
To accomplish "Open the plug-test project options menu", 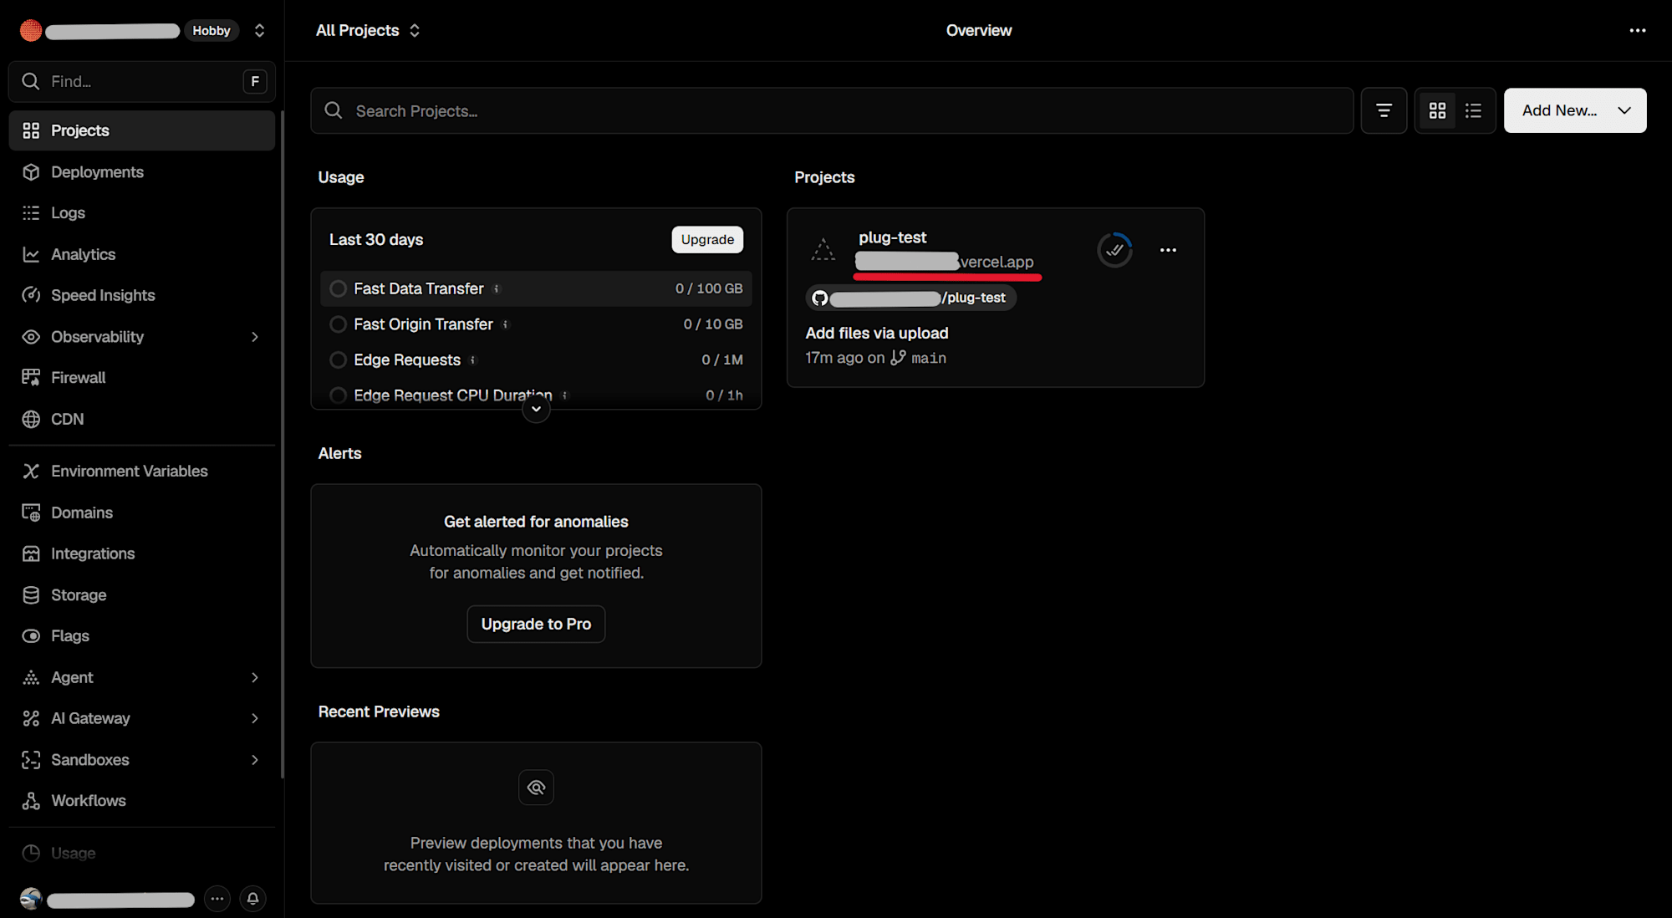I will point(1168,250).
